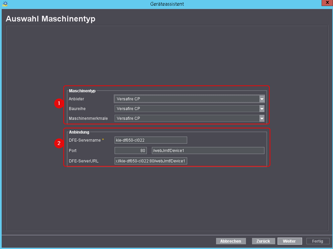Click the Abbrechen button

(231, 241)
